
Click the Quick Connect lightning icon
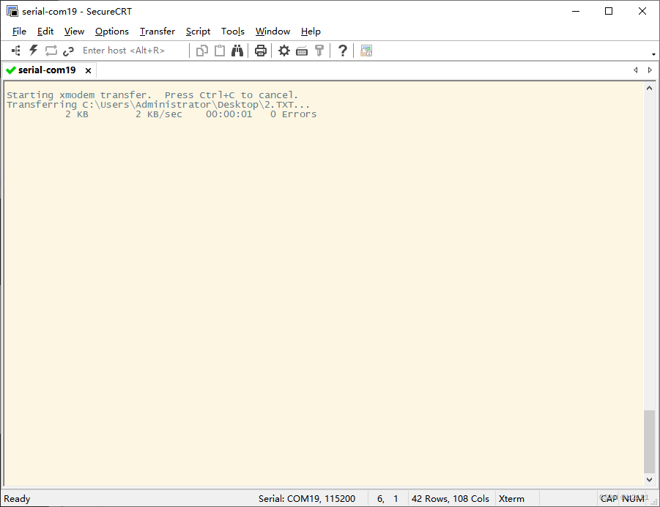(34, 51)
